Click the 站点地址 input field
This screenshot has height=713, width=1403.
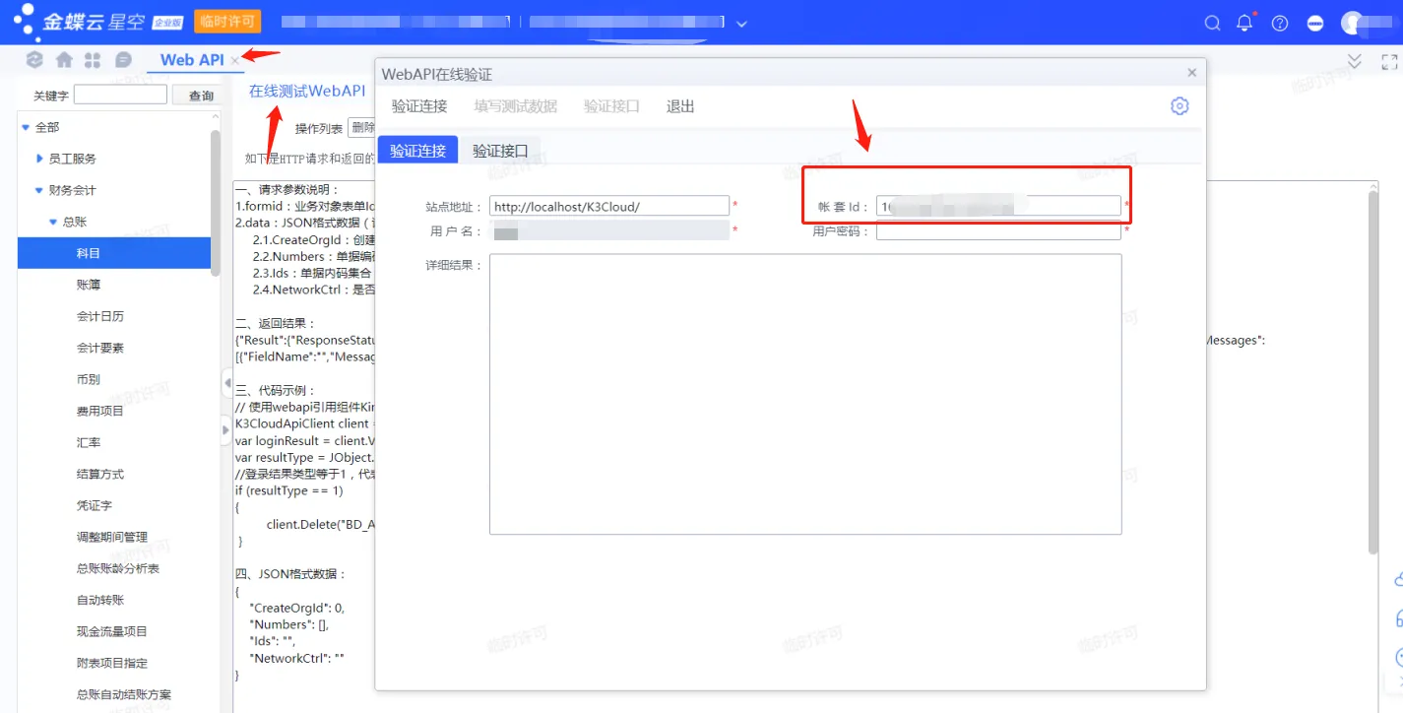pyautogui.click(x=609, y=206)
